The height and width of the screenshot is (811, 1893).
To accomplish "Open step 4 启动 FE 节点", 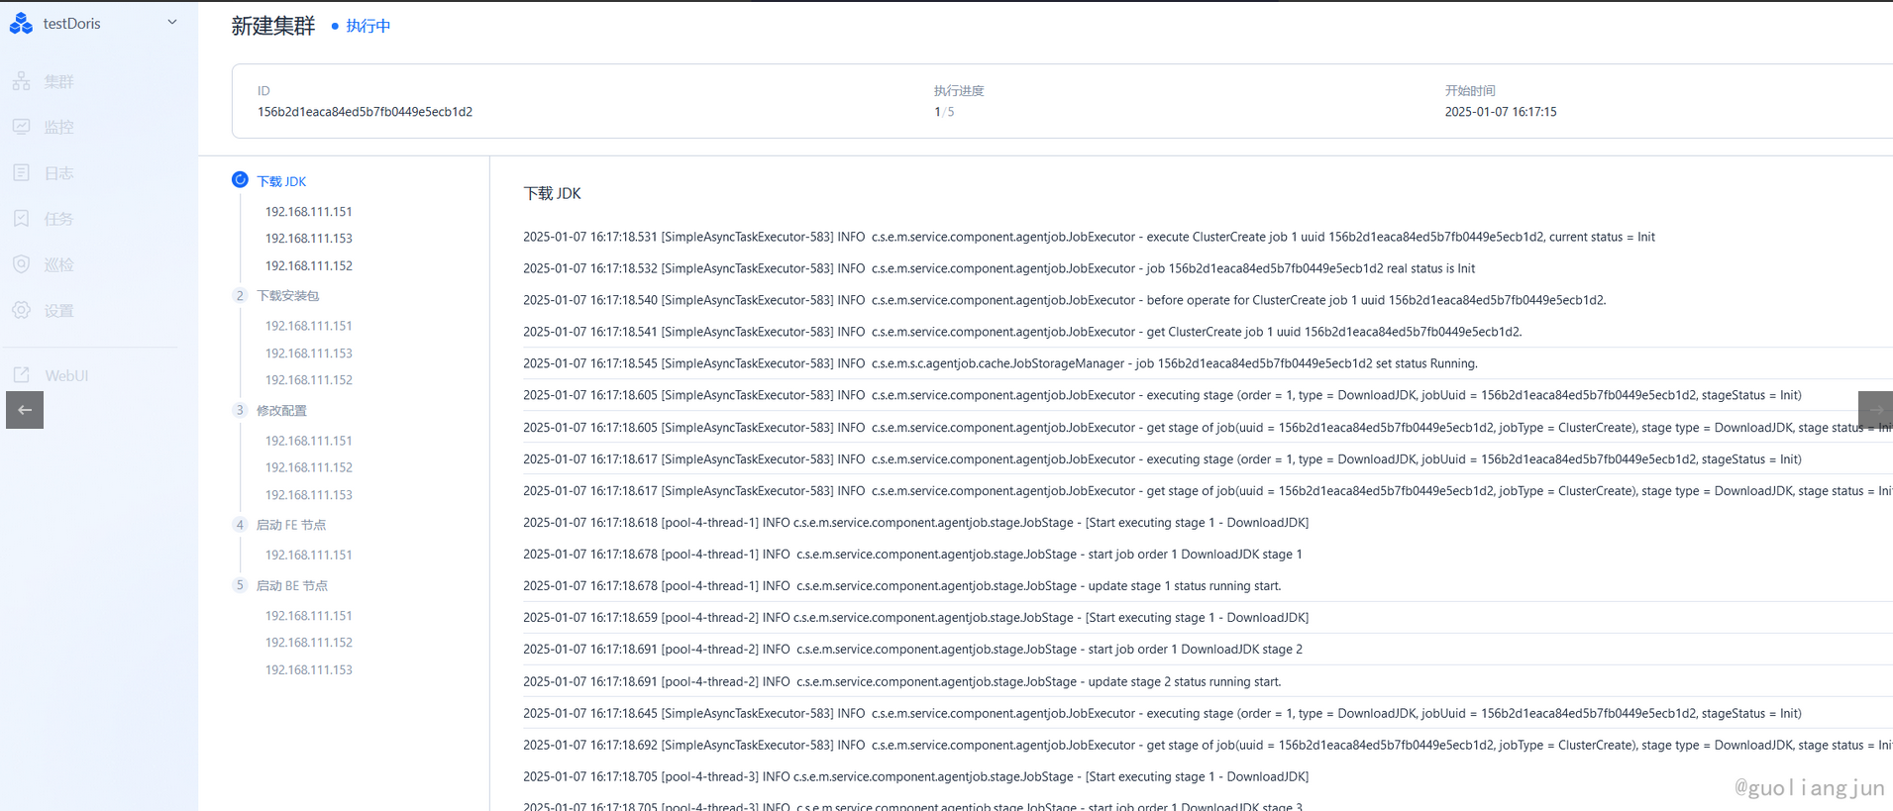I will tap(290, 525).
